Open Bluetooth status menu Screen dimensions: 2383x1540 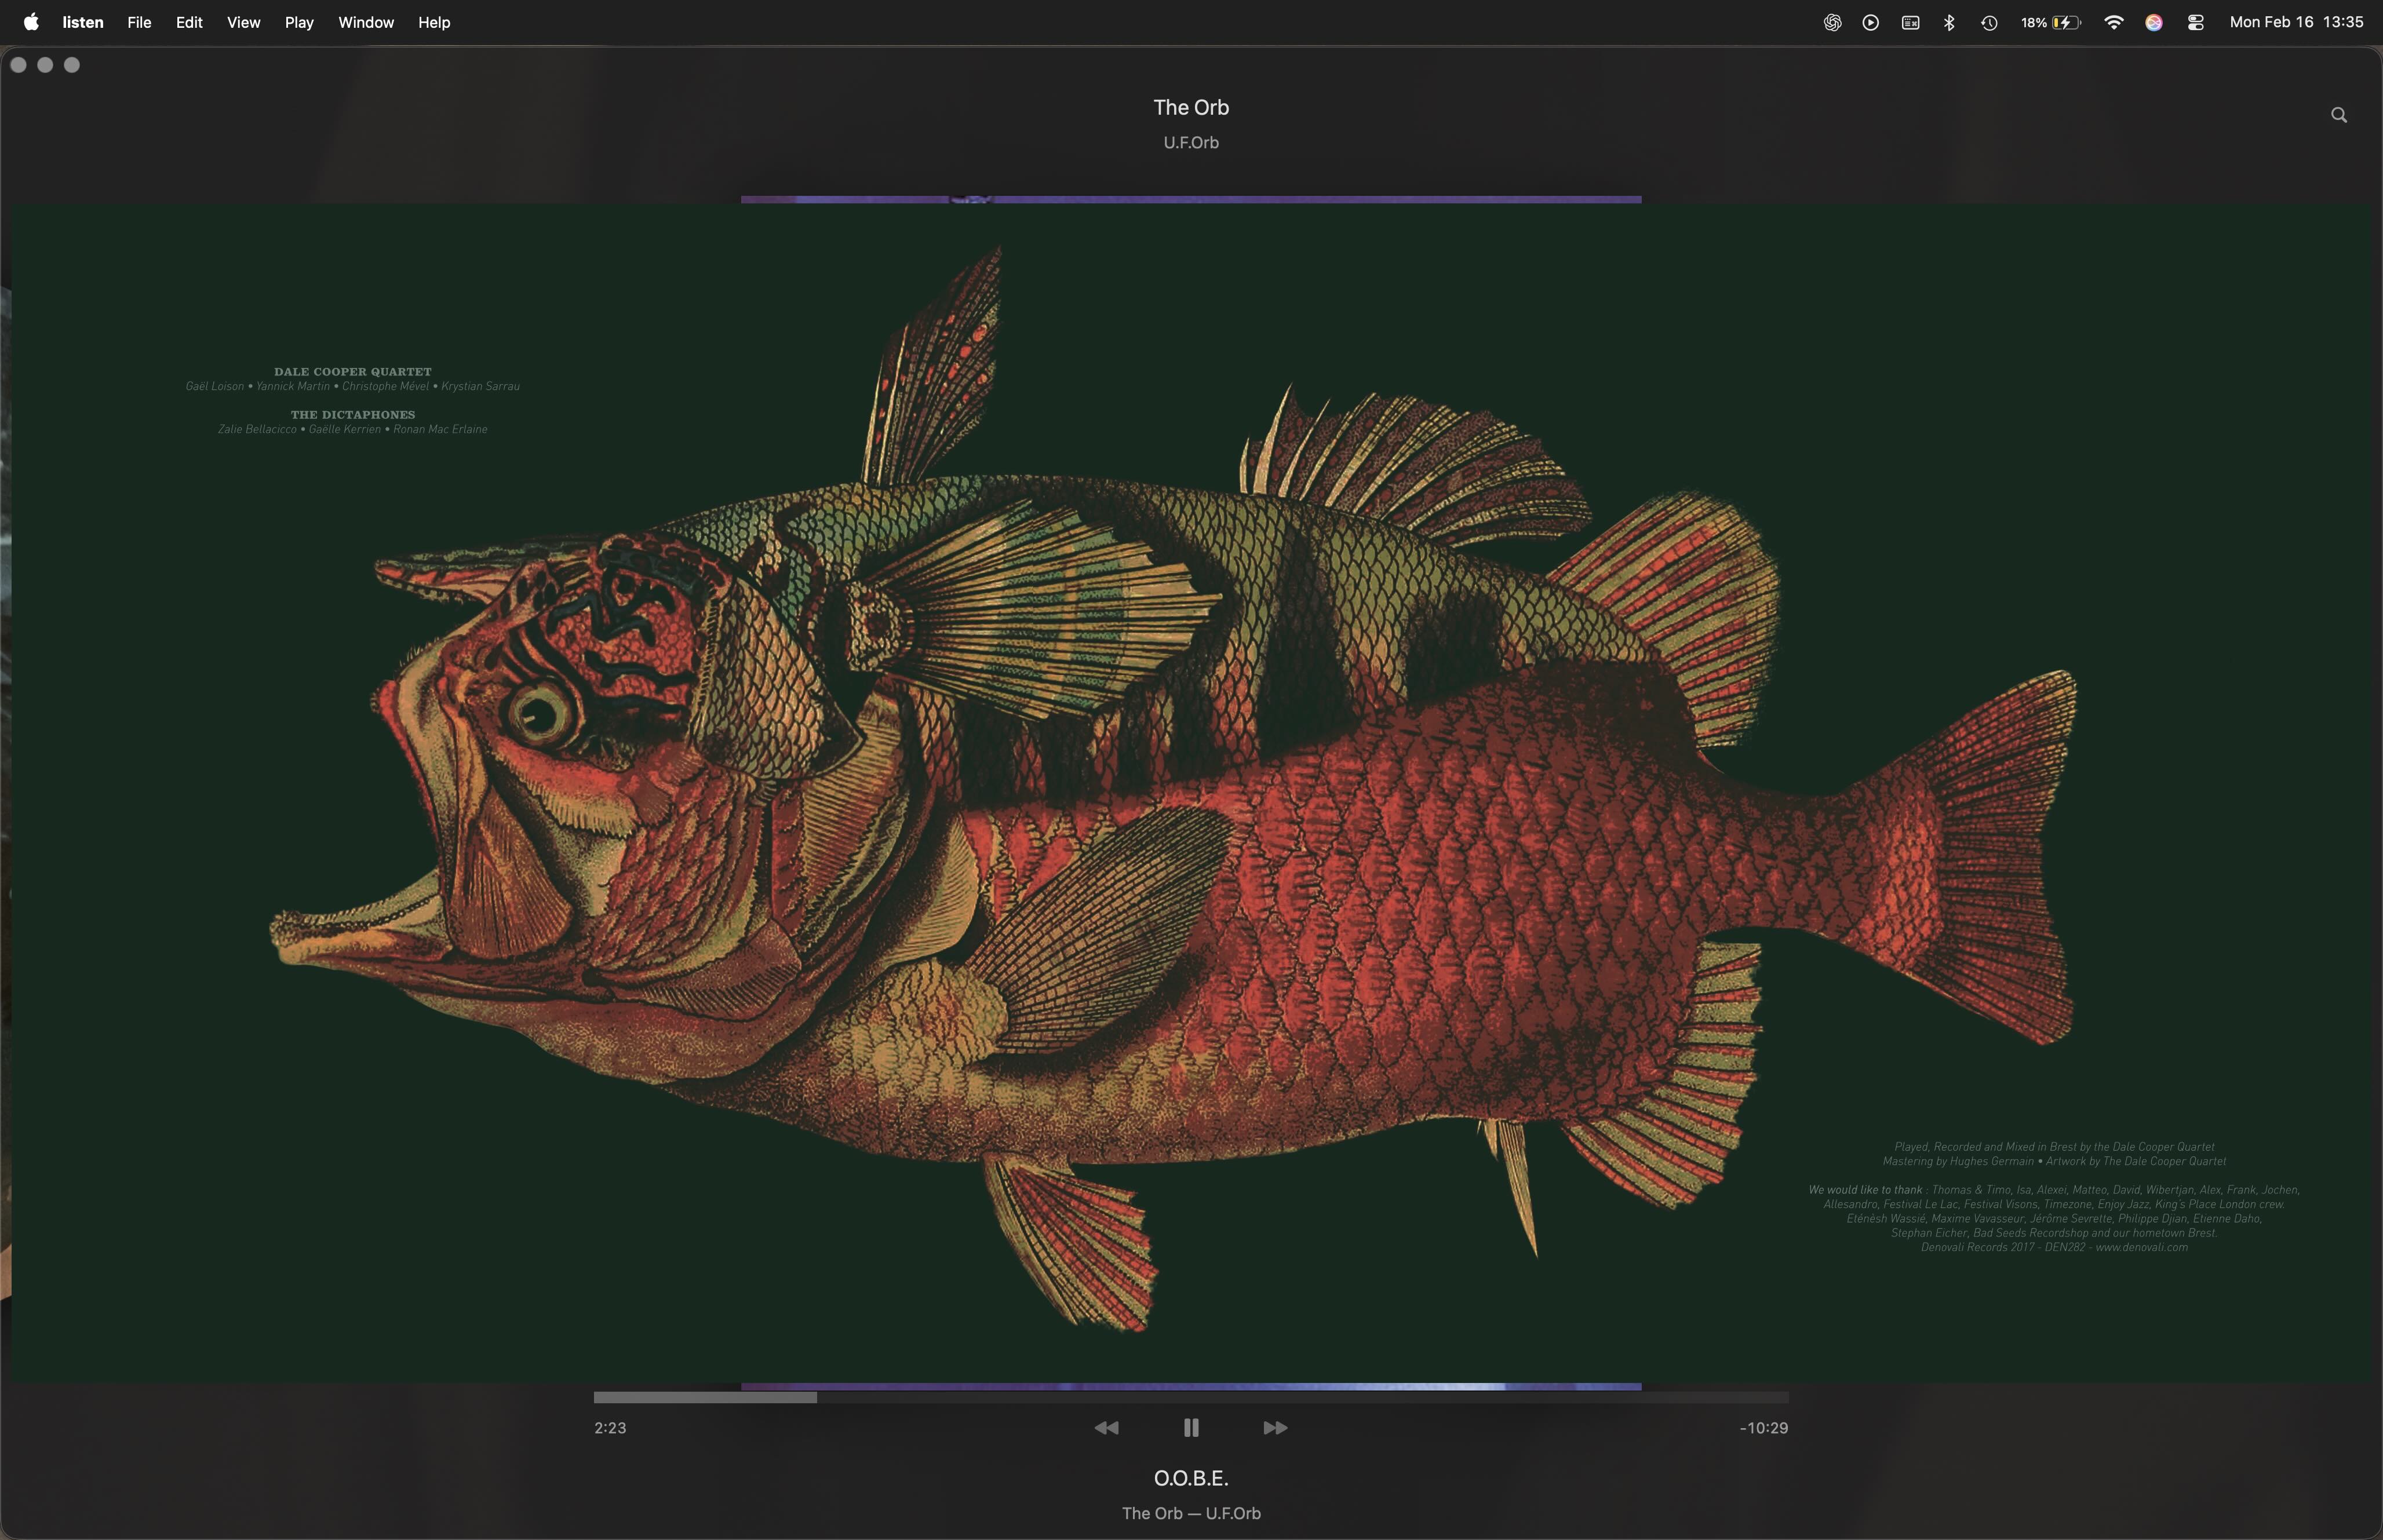point(1949,22)
